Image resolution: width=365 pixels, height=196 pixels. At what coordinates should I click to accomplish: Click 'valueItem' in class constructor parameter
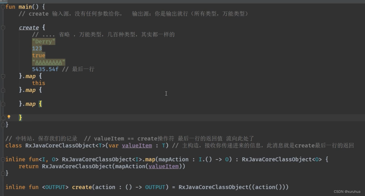click(137, 145)
